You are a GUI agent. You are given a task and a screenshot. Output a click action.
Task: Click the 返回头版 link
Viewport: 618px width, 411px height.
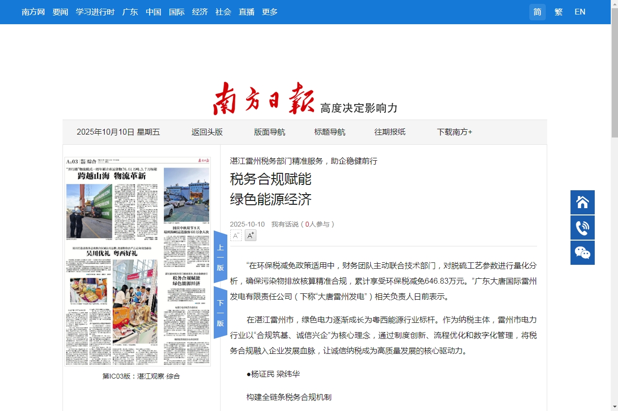coord(207,132)
